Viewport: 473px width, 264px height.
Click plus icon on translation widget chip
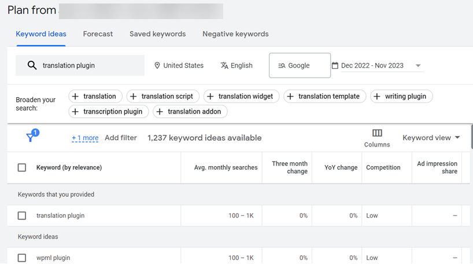(210, 96)
